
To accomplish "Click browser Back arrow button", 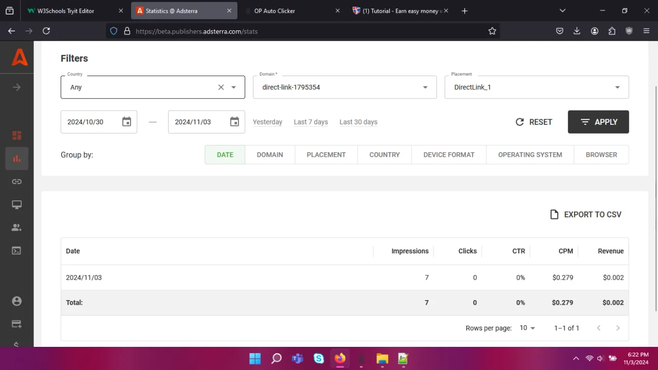I will click(x=11, y=31).
